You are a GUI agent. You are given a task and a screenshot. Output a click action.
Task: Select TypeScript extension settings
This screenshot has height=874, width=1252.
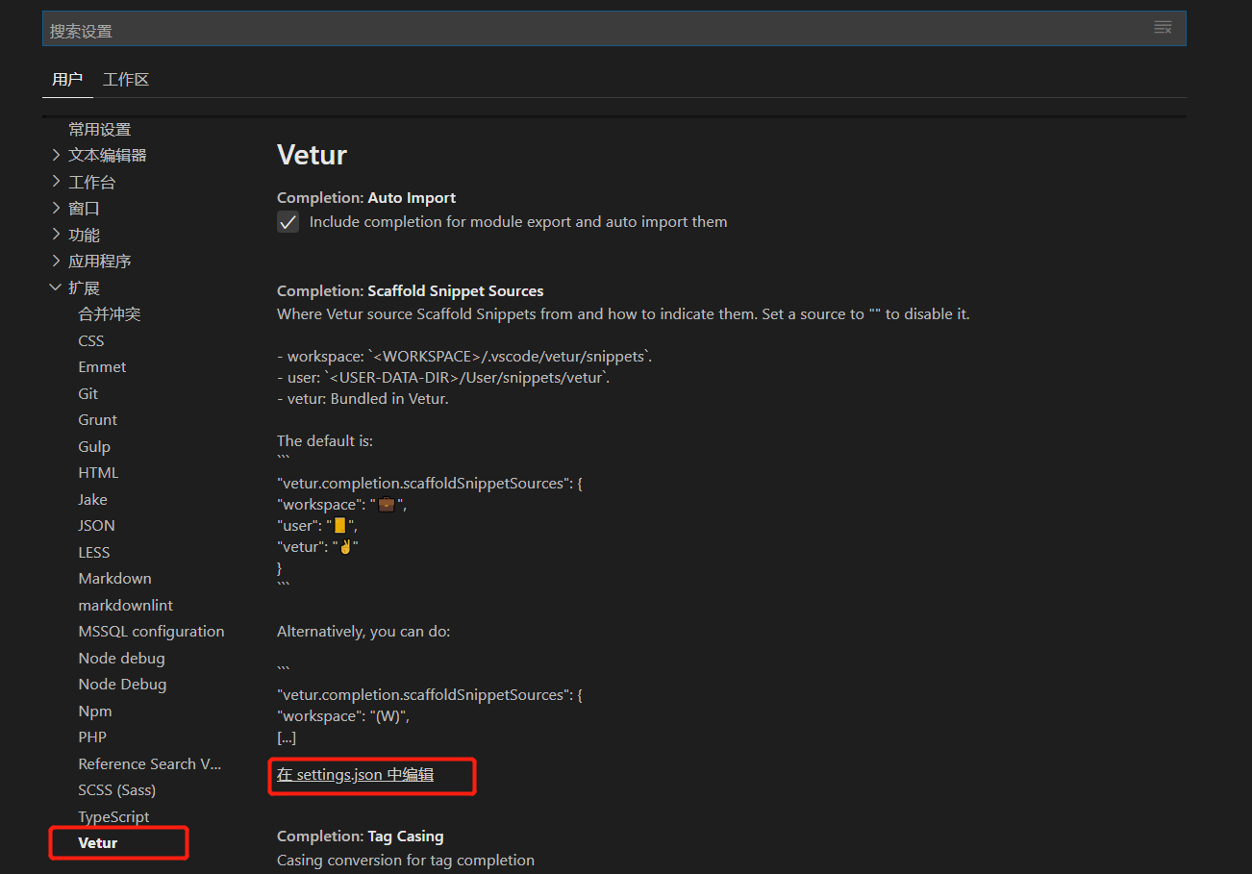(113, 816)
